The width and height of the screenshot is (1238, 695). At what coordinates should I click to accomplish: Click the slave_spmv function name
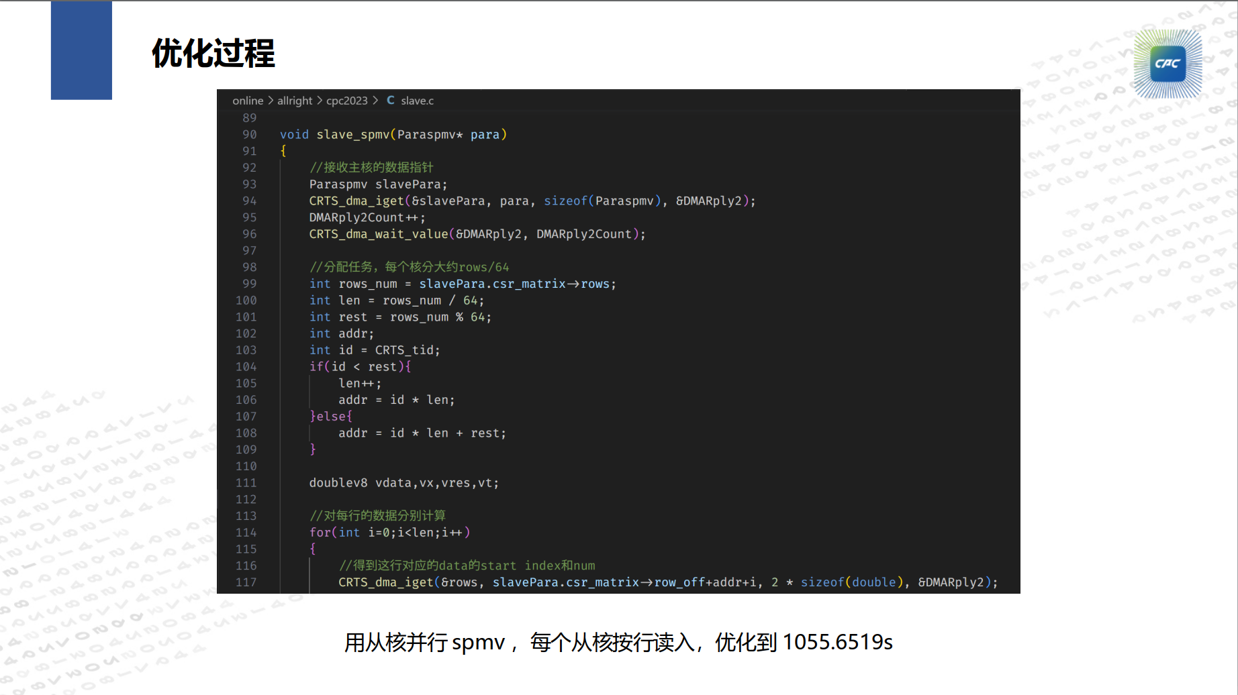[352, 134]
